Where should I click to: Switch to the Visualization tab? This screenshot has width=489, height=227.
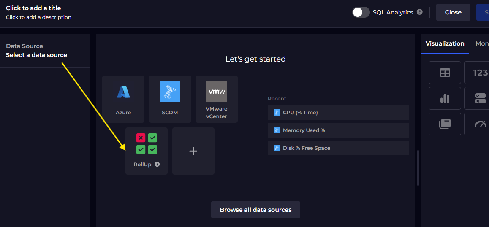(445, 43)
